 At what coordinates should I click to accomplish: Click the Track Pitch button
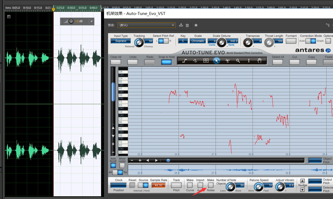[x=176, y=185]
